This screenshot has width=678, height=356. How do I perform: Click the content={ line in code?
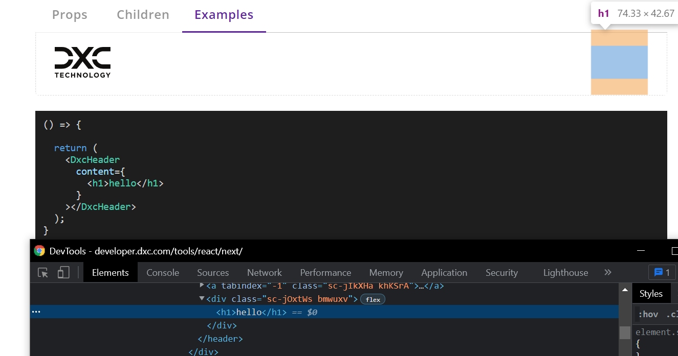[101, 172]
